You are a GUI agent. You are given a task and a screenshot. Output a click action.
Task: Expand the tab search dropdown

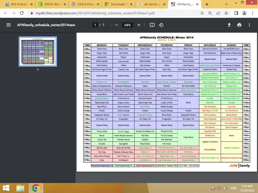click(227, 4)
